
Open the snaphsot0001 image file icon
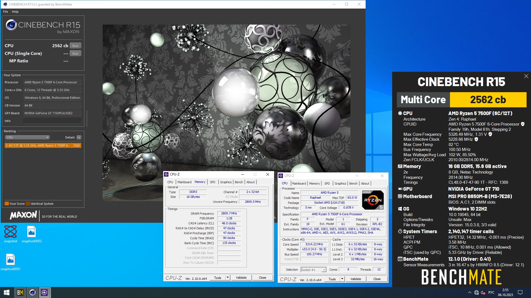11,262
